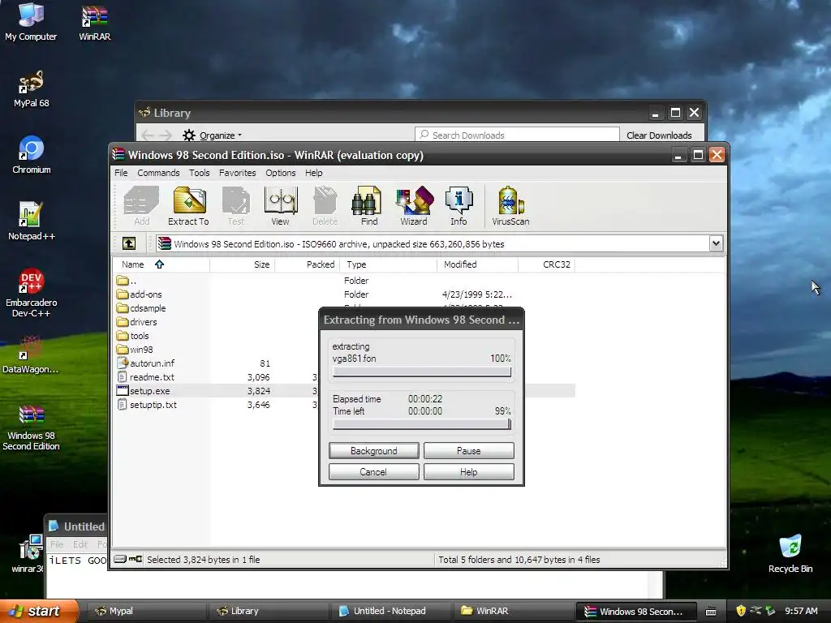Click the greyed-out Add toolbar icon

pos(141,207)
